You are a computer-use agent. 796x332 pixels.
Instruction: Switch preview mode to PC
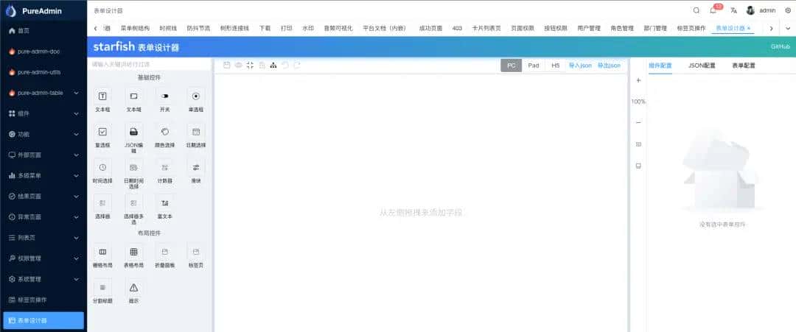(x=512, y=66)
